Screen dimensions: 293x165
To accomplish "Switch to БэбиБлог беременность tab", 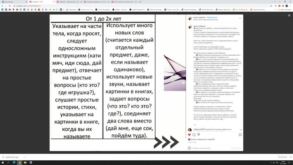I will pyautogui.click(x=69, y=2).
